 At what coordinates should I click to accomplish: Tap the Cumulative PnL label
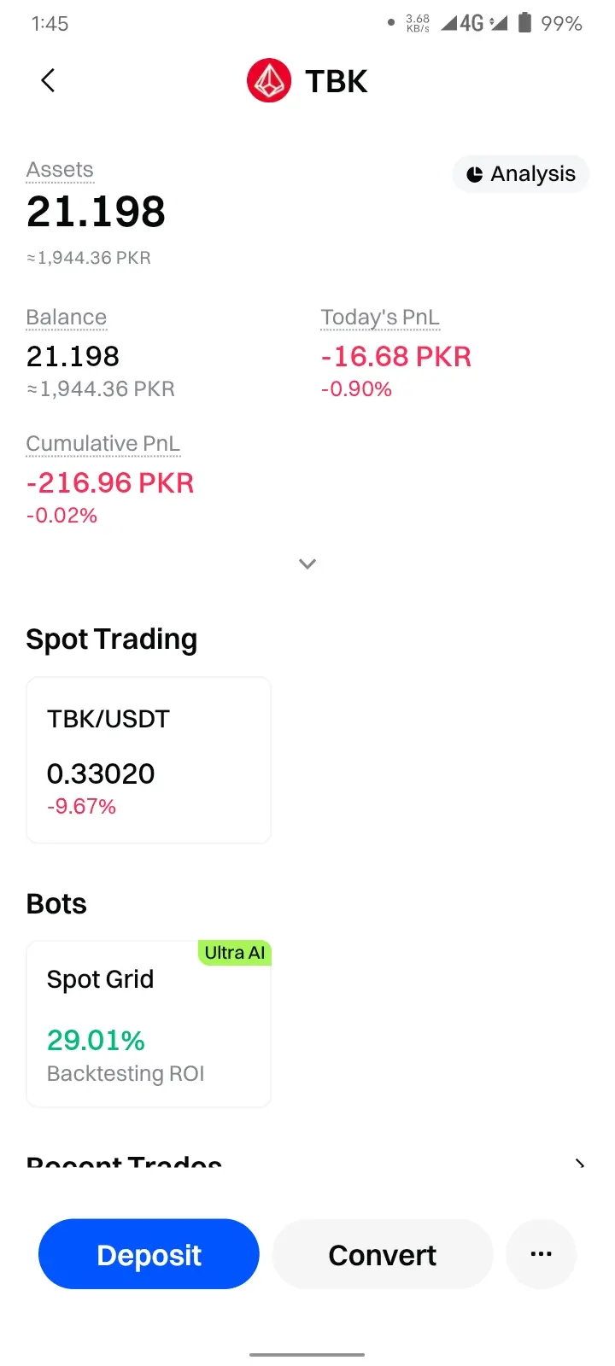tap(103, 444)
